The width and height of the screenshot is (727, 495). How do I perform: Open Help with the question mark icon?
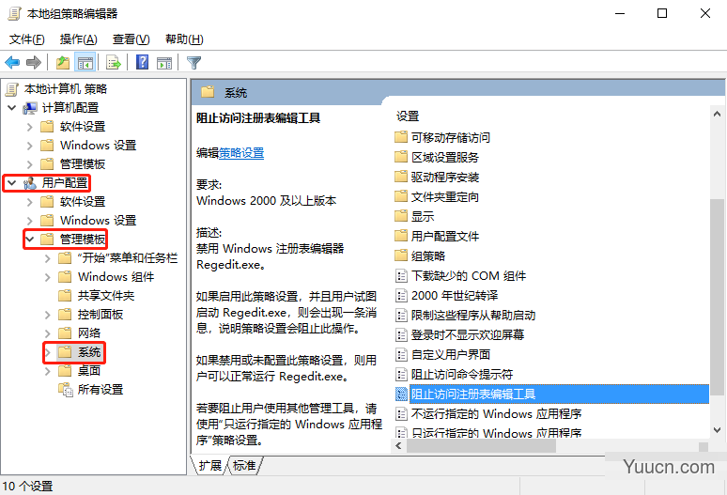[x=142, y=63]
